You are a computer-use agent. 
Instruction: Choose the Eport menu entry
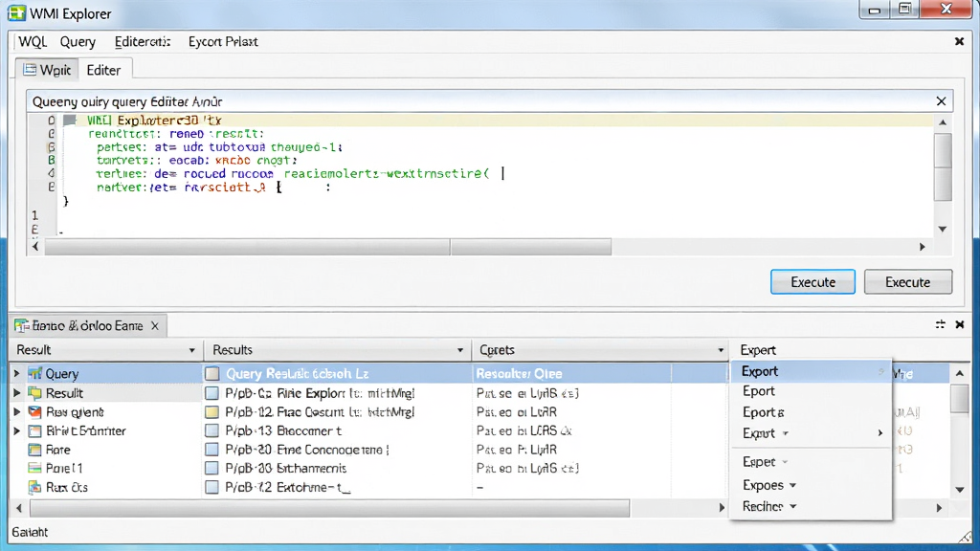pyautogui.click(x=811, y=391)
